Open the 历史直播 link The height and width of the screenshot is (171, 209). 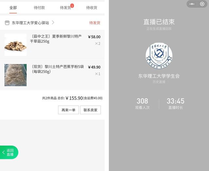pyautogui.click(x=159, y=82)
